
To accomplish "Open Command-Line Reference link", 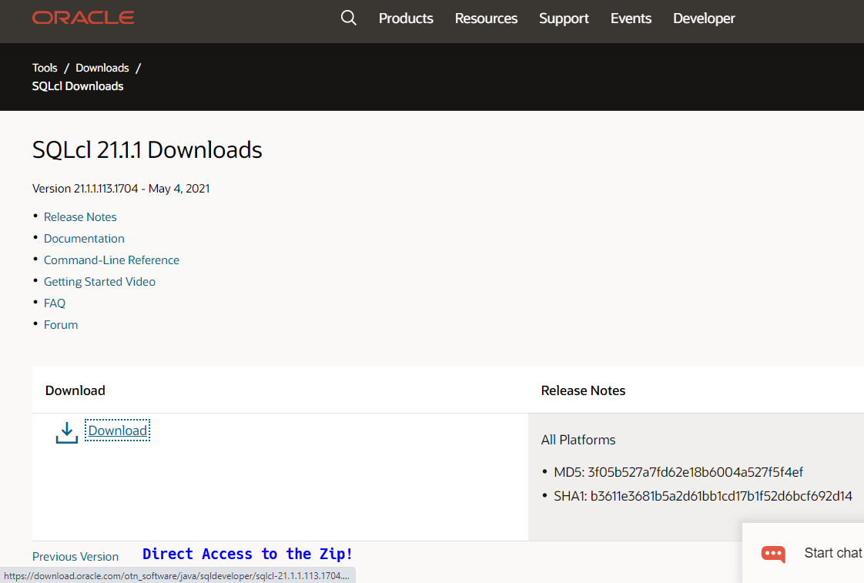I will point(112,260).
